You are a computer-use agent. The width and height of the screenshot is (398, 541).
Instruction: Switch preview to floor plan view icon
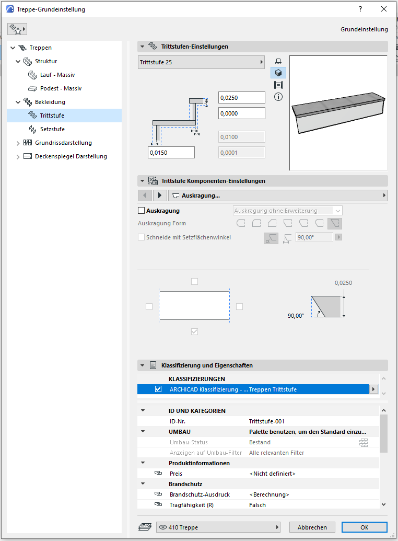pos(278,61)
